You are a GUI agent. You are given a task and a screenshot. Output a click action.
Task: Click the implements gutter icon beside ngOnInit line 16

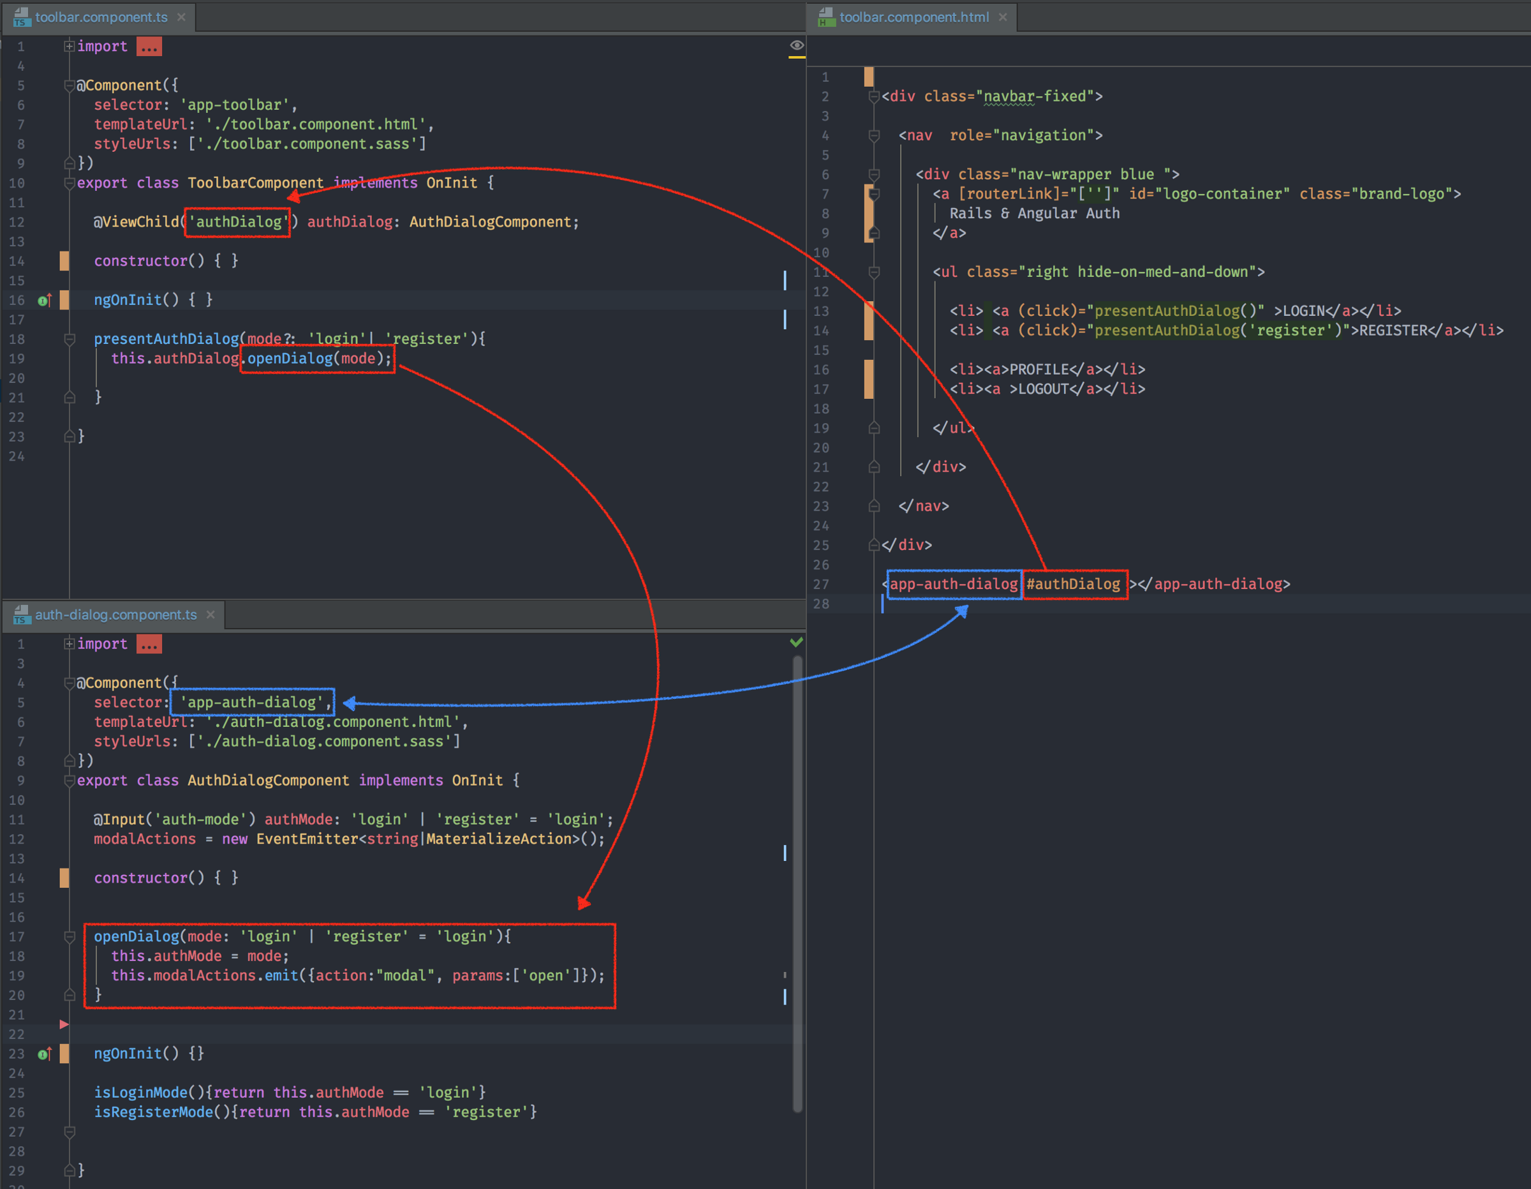click(44, 300)
